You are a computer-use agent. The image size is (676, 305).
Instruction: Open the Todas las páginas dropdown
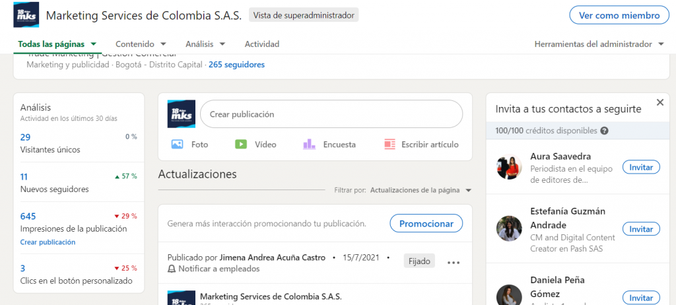coord(57,44)
